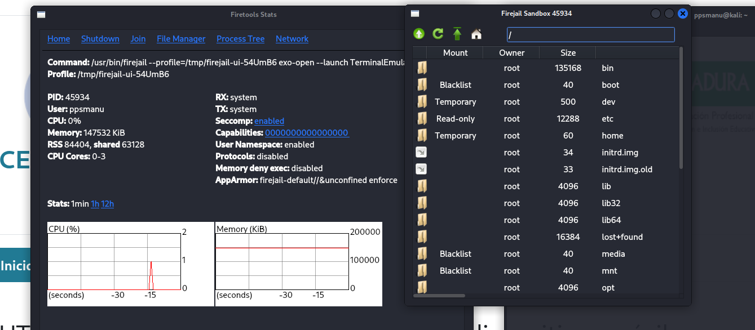Screen dimensions: 755x330
Task: Open the Process Tree link
Action: (x=241, y=39)
